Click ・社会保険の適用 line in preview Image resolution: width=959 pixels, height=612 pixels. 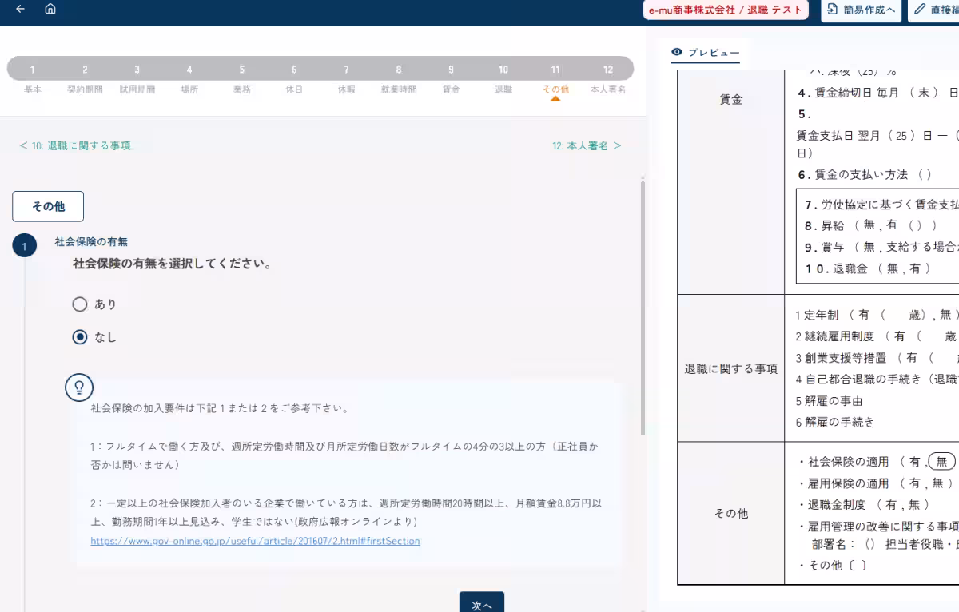[876, 461]
